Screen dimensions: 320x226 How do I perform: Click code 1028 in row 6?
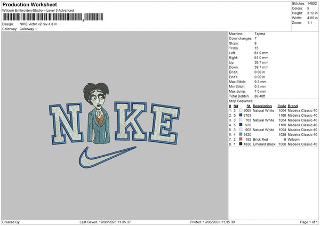[x=282, y=135]
